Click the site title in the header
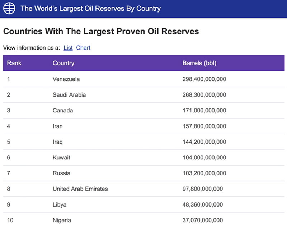 coord(91,8)
